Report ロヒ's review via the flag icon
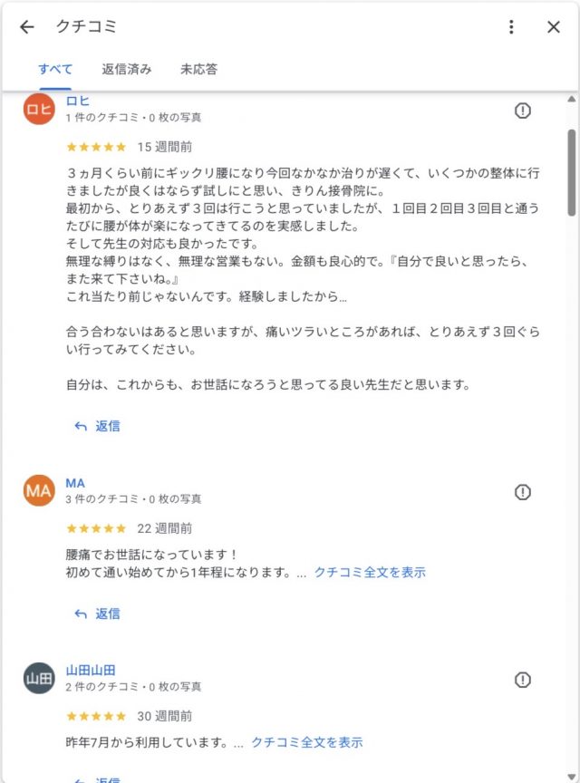 pyautogui.click(x=523, y=111)
